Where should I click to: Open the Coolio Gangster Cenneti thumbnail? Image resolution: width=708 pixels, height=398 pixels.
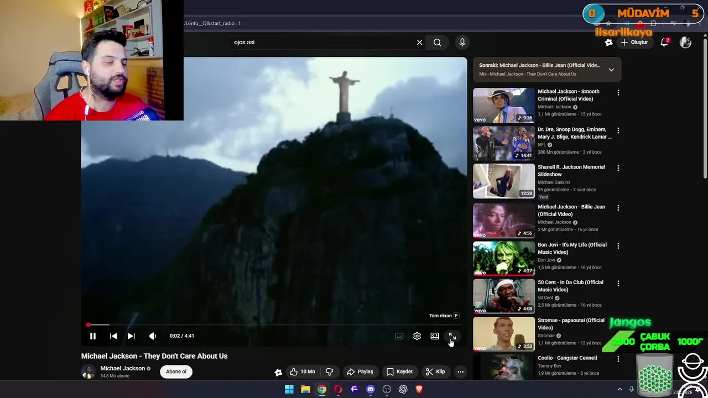click(x=504, y=368)
